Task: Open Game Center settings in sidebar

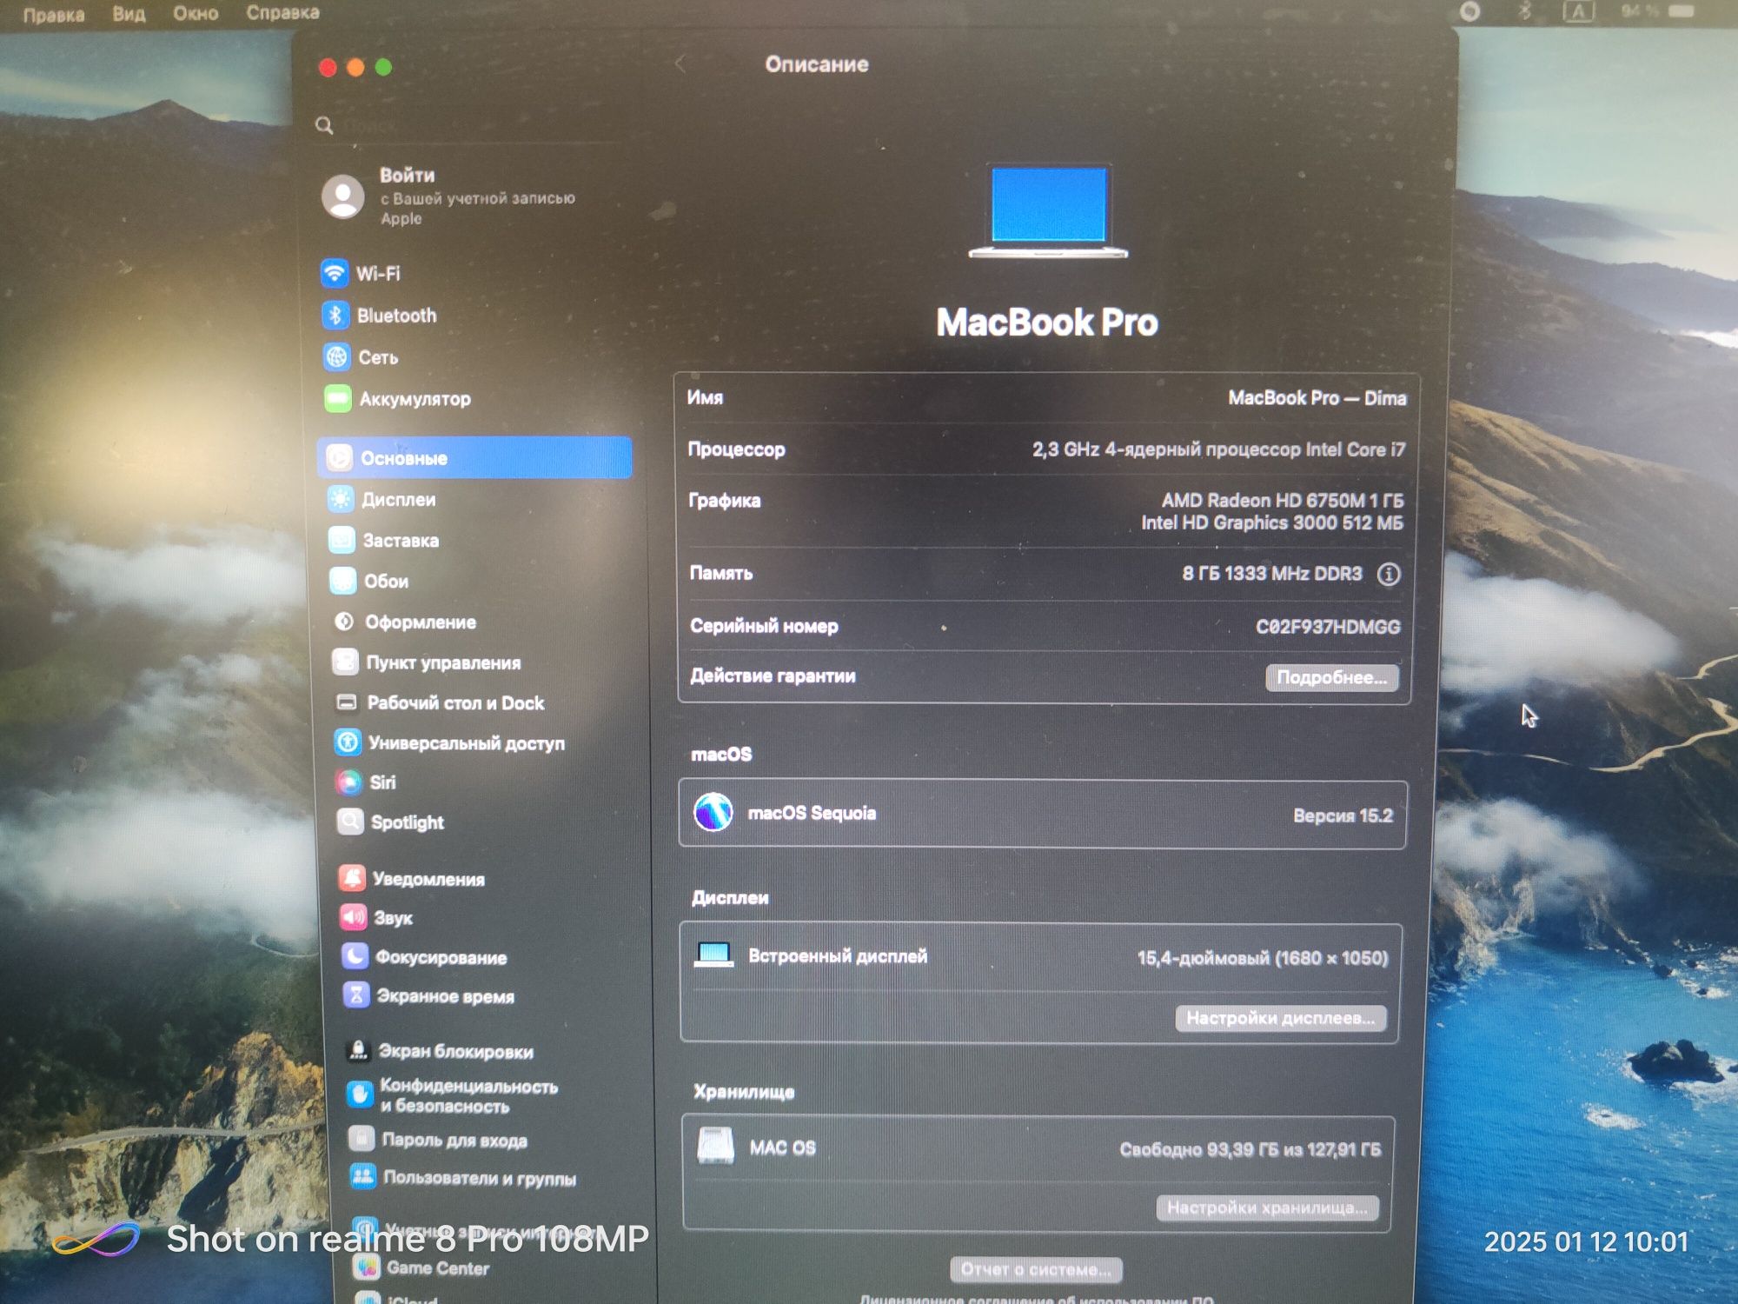Action: click(421, 1267)
